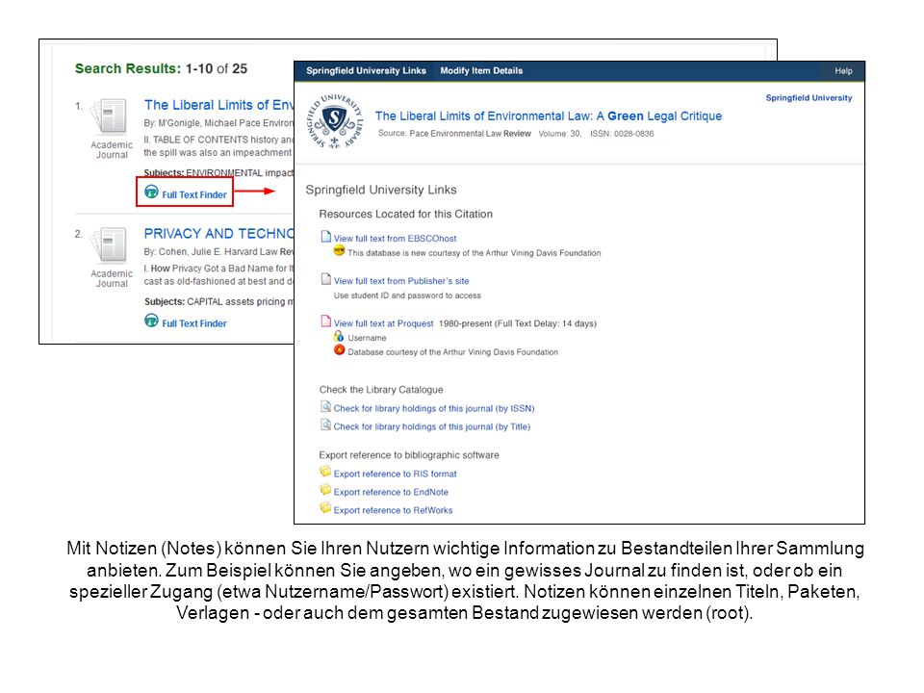The height and width of the screenshot is (693, 924).
Task: Export reference to RefWorks
Action: (x=393, y=510)
